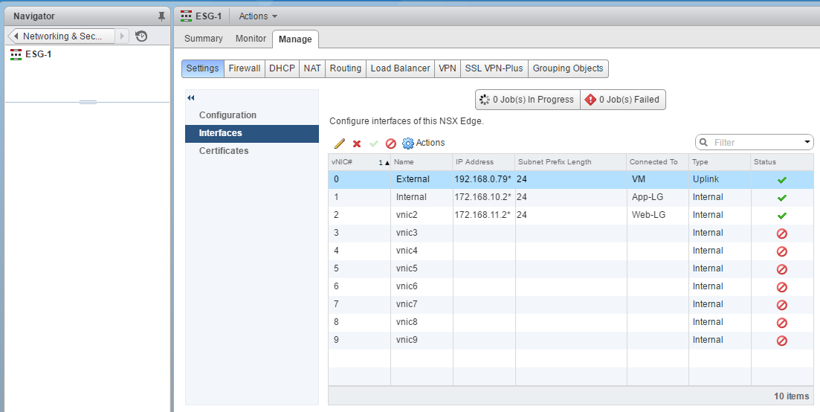Viewport: 820px width, 412px height.
Task: Select Certificates in the settings list
Action: pos(224,151)
